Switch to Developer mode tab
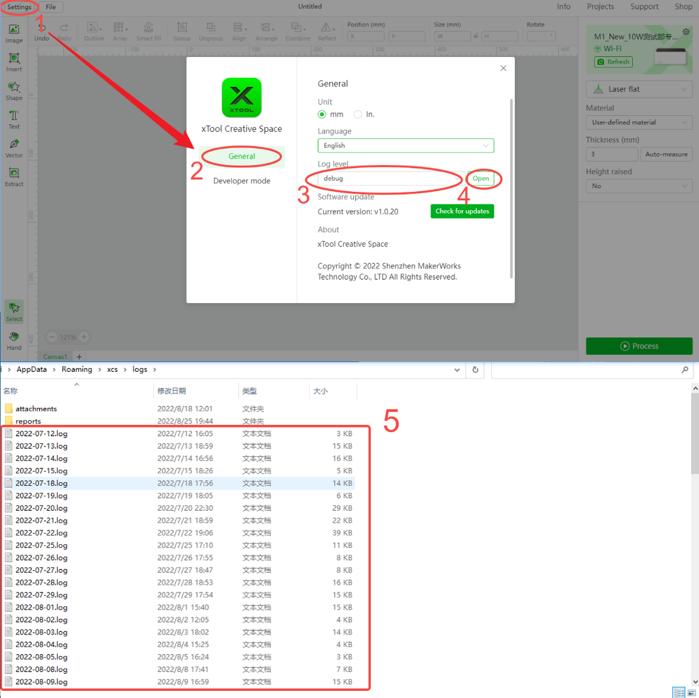The width and height of the screenshot is (699, 698). [x=242, y=181]
